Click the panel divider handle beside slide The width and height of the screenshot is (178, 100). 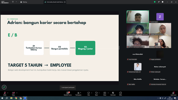point(119,48)
